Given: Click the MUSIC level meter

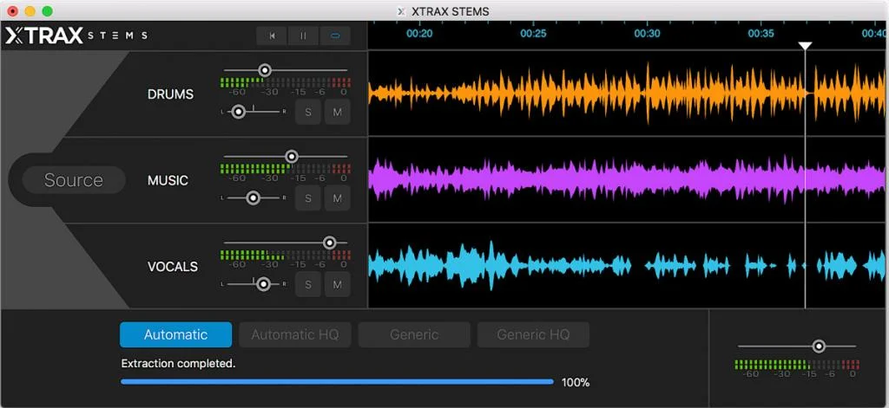Looking at the screenshot, I should click(285, 169).
